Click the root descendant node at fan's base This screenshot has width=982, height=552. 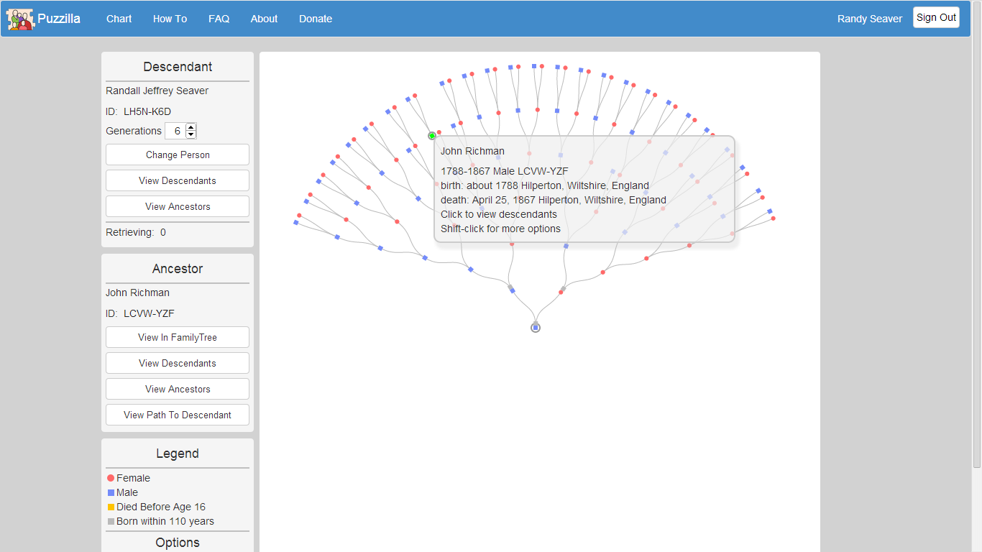tap(535, 327)
